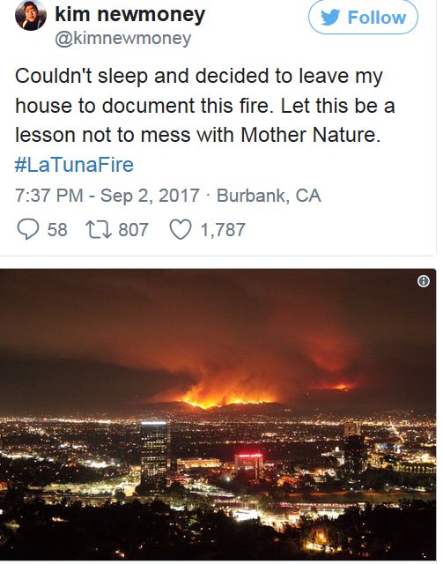Open the 7:37 PM - Sep 2, 2017 timestamp
Image resolution: width=443 pixels, height=564 pixels.
pyautogui.click(x=107, y=196)
